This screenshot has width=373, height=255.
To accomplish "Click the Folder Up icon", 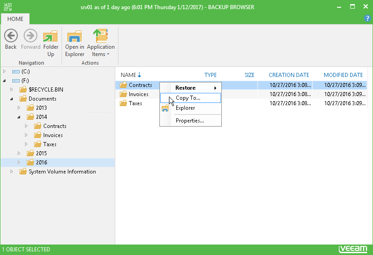I will coord(51,36).
